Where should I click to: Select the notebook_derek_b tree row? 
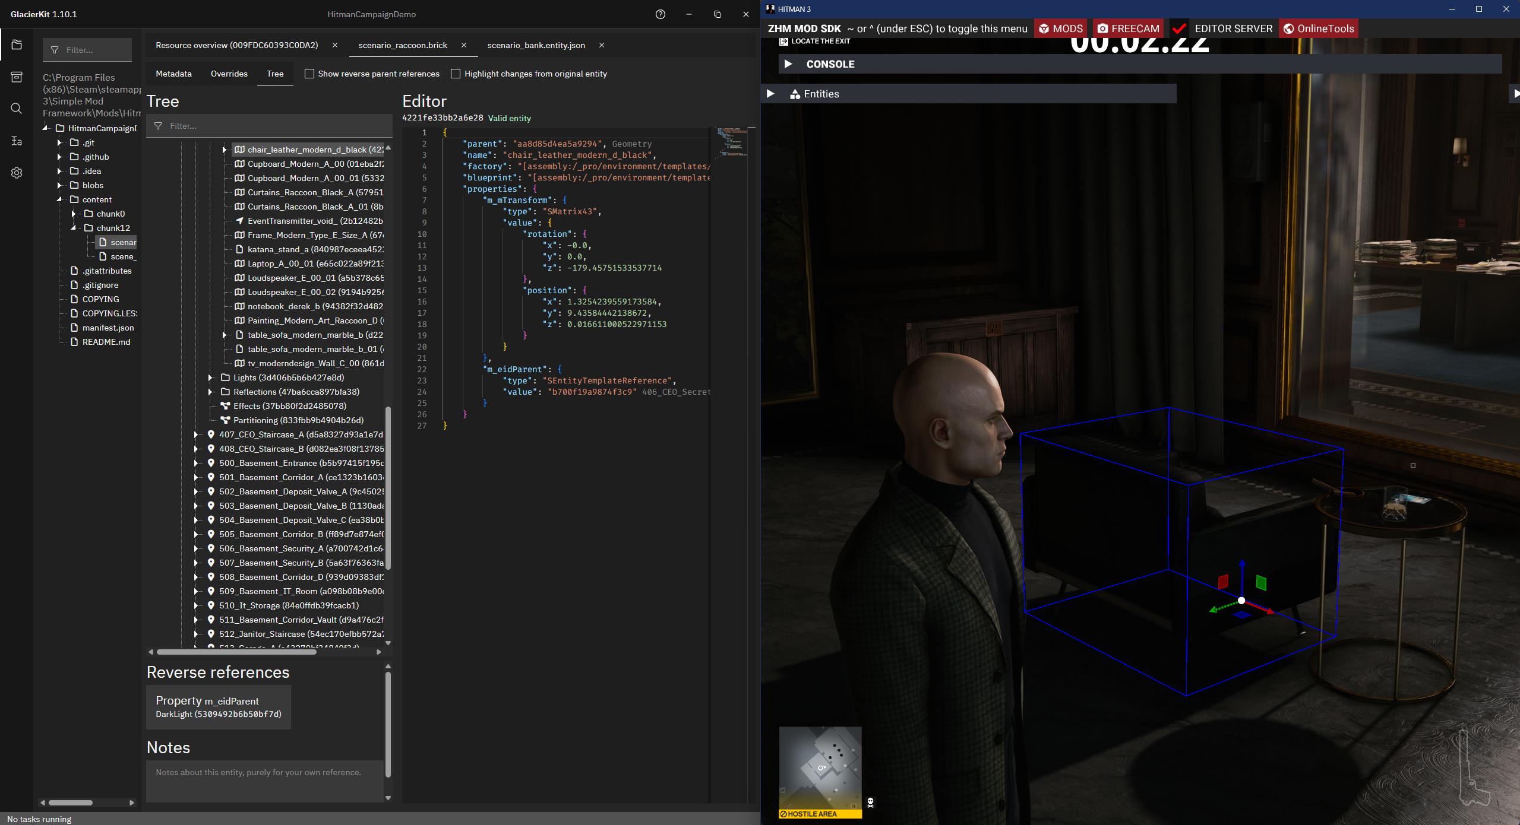point(308,306)
